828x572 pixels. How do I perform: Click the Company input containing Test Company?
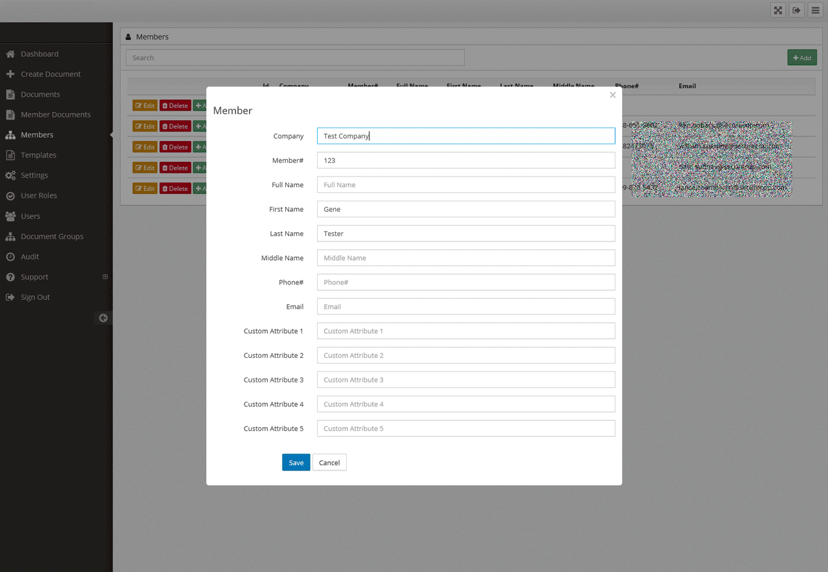pos(466,136)
